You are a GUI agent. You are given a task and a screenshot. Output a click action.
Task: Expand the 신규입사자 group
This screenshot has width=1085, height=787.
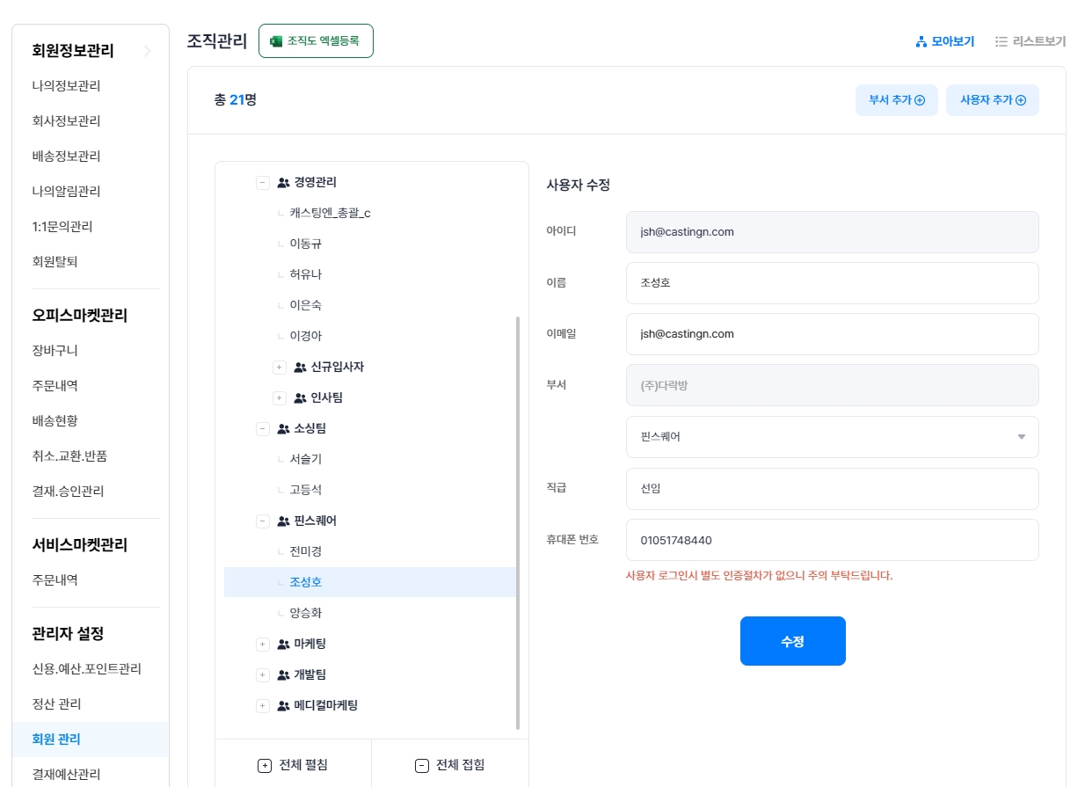(279, 368)
